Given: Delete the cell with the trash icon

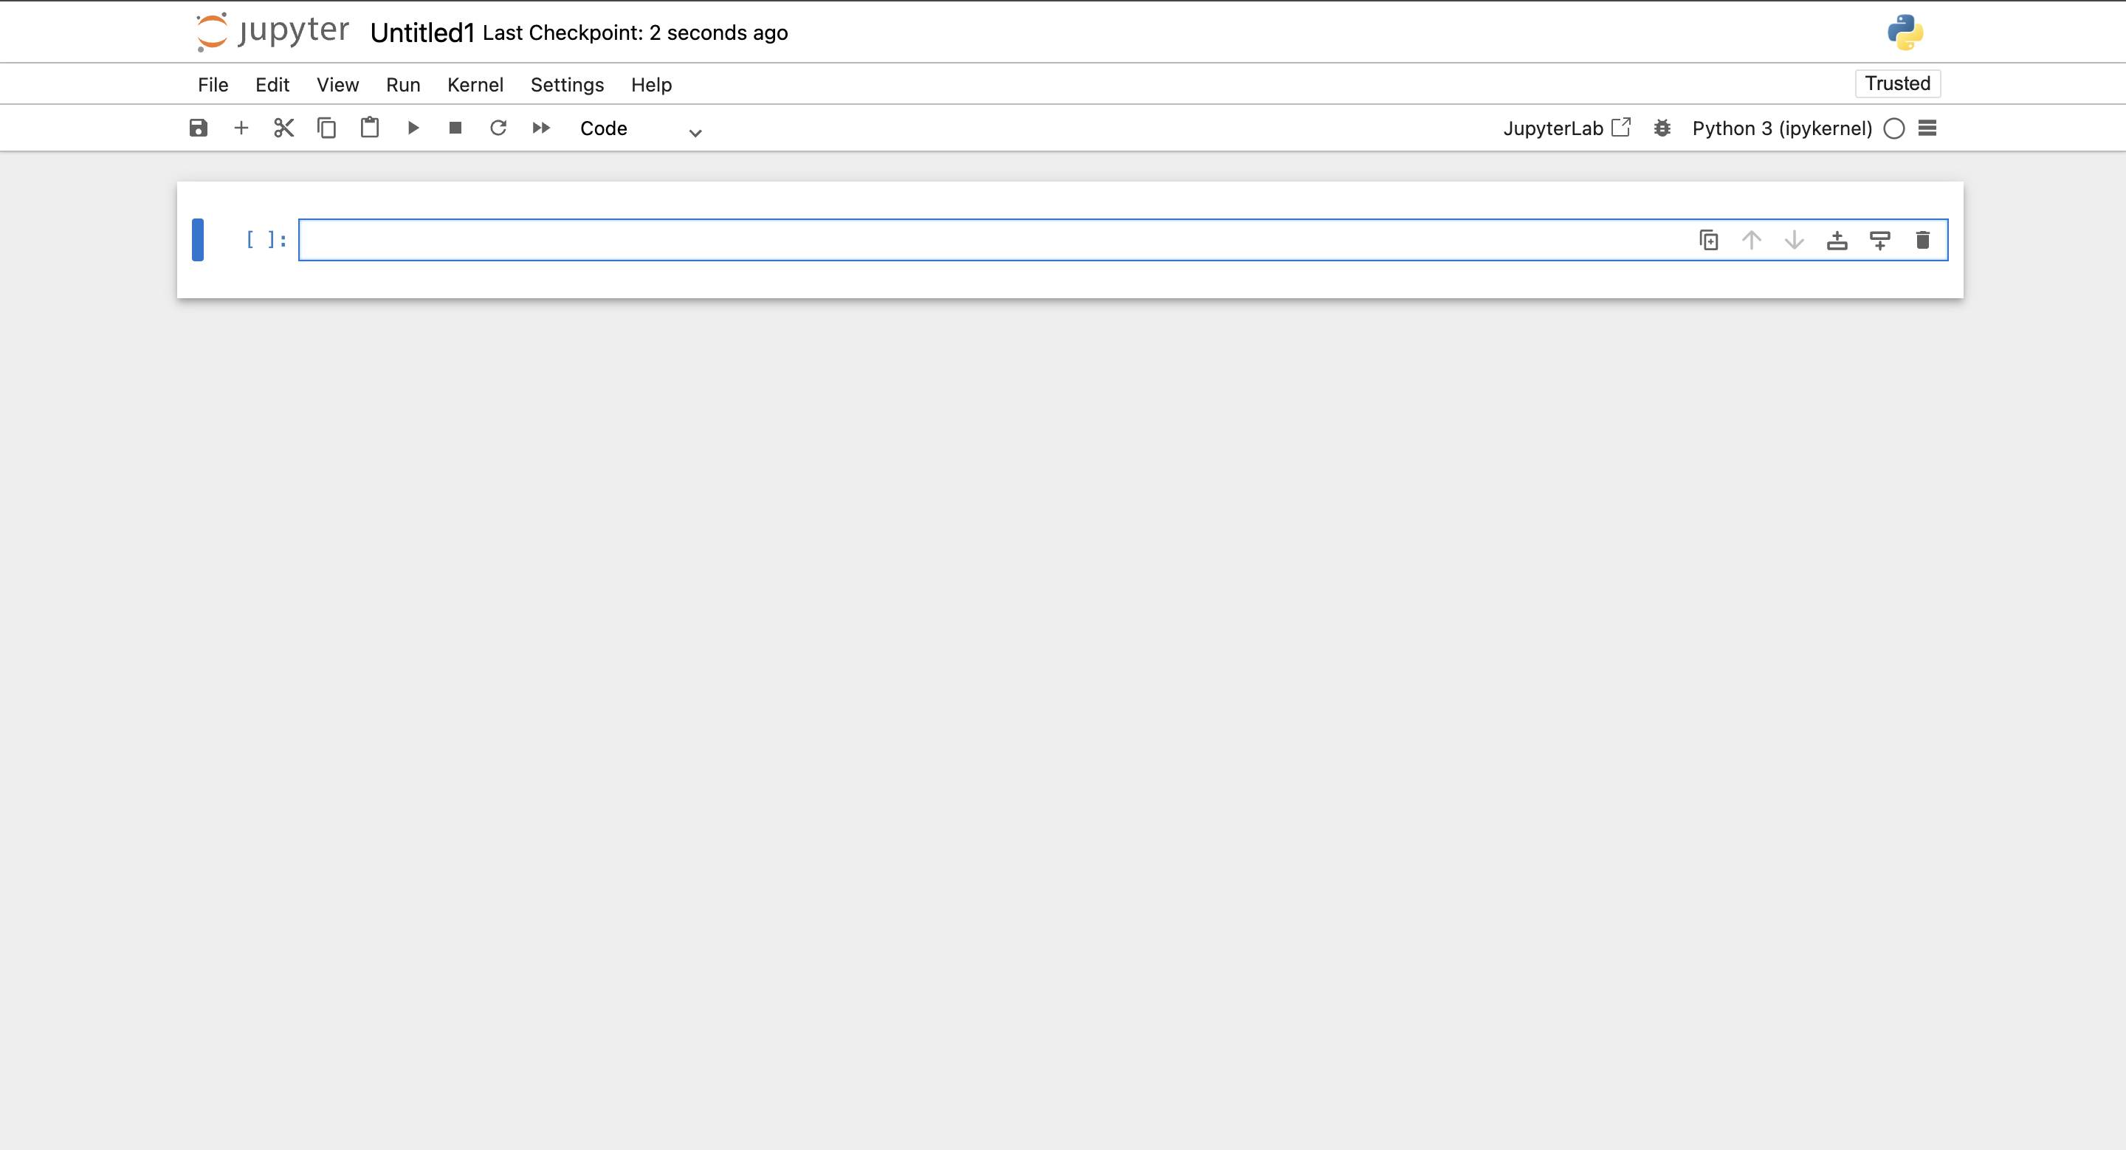Looking at the screenshot, I should pyautogui.click(x=1922, y=240).
